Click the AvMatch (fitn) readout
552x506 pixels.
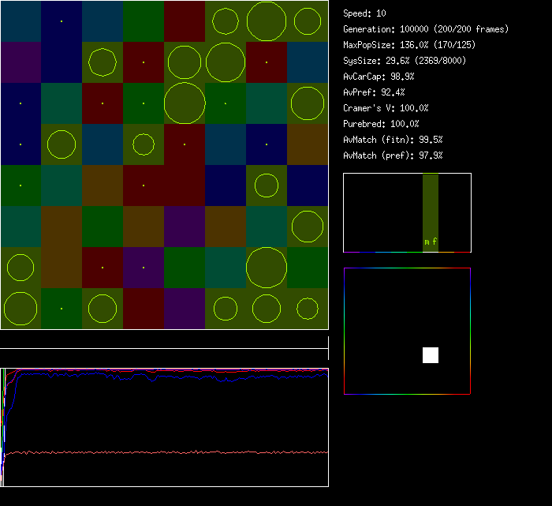coord(393,140)
